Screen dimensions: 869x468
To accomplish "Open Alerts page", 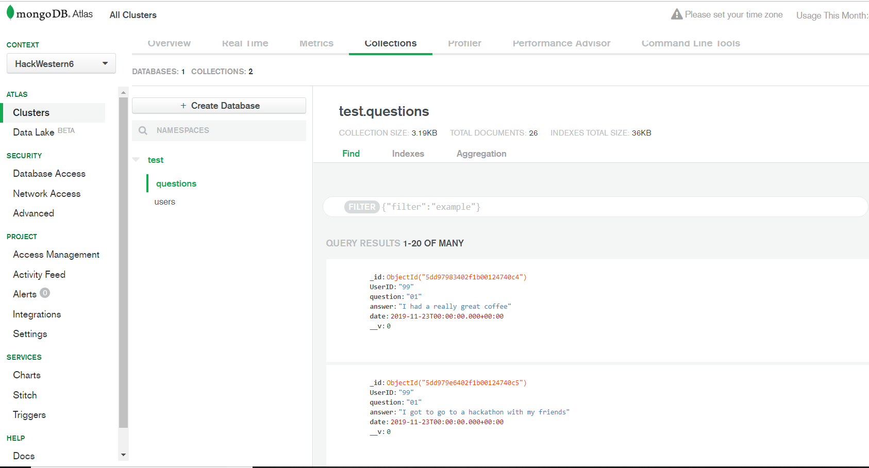I will pos(25,294).
